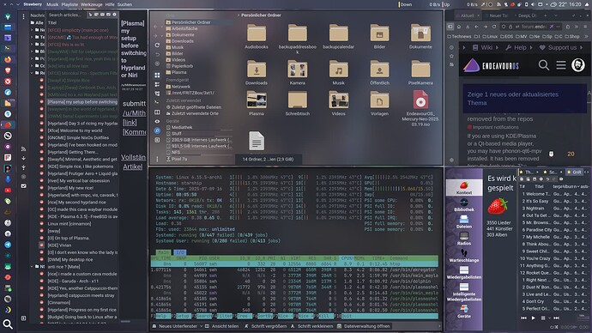Skip to next track in Strawberry
This screenshot has height=333, width=592.
point(556,318)
